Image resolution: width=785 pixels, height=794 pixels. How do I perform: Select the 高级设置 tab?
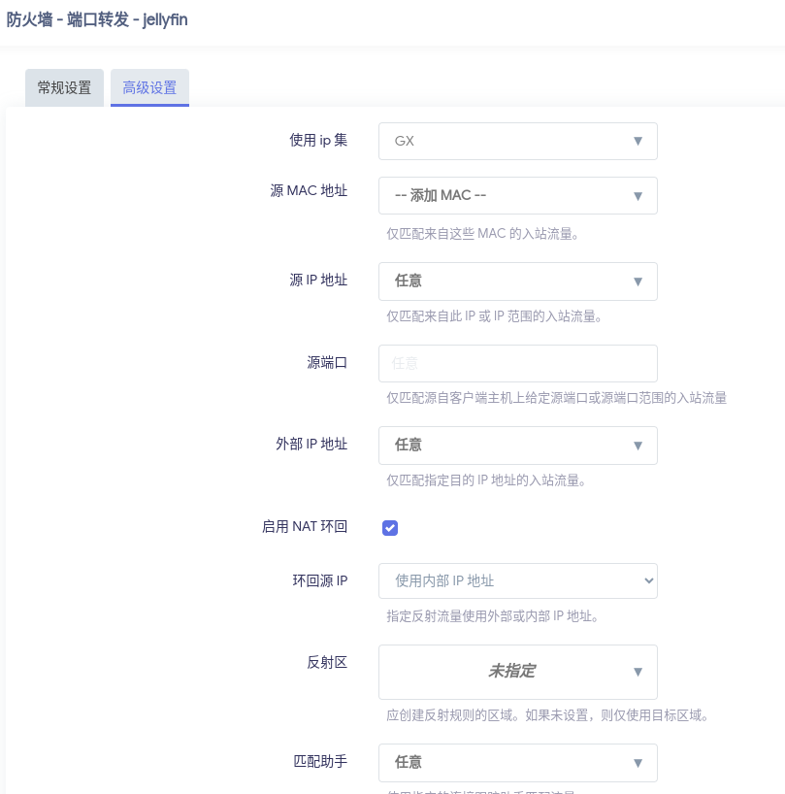coord(149,87)
